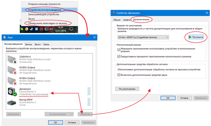211x126 pixels.
Task: Switch to the Воспроизведение tab
Action: [x=13, y=44]
